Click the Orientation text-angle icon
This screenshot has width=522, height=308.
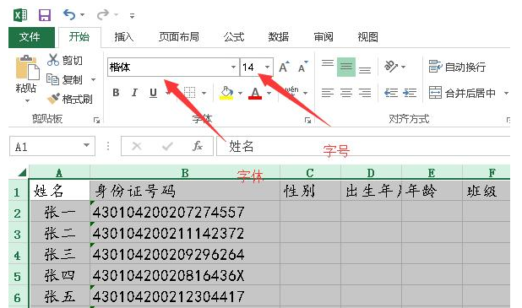coord(391,67)
